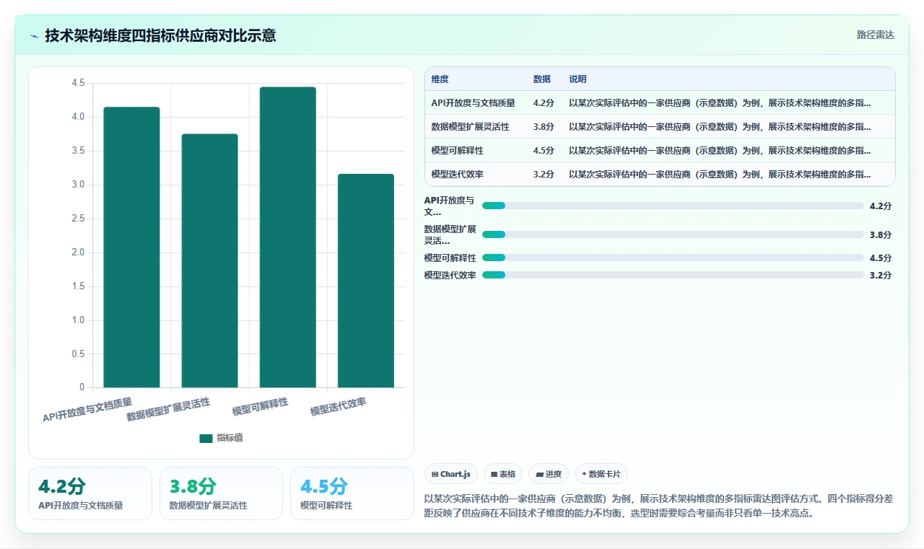Click the 模型迭代效率 chart bar
Screen dimensions: 924x549
point(366,281)
